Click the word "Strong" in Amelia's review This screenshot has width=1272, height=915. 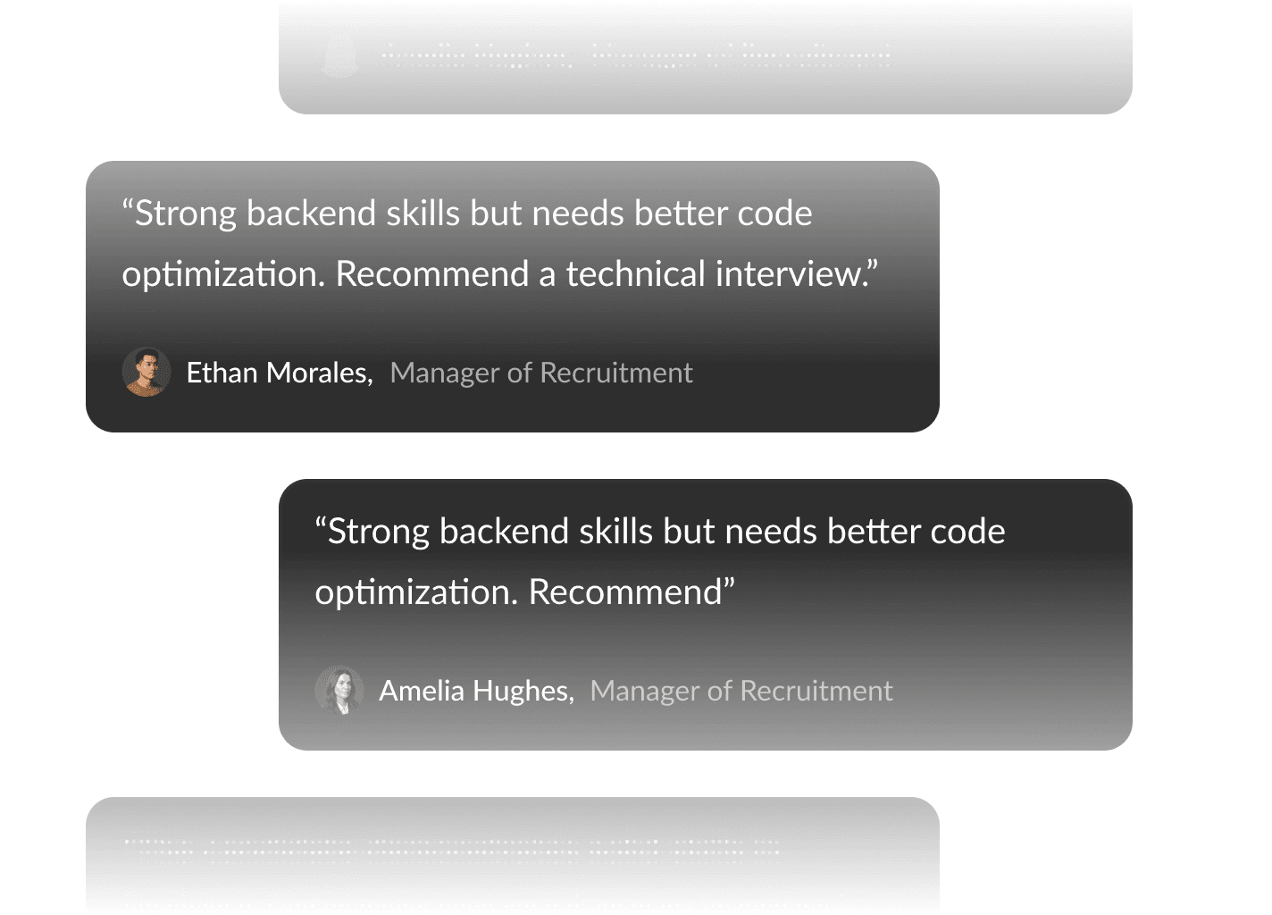point(379,532)
